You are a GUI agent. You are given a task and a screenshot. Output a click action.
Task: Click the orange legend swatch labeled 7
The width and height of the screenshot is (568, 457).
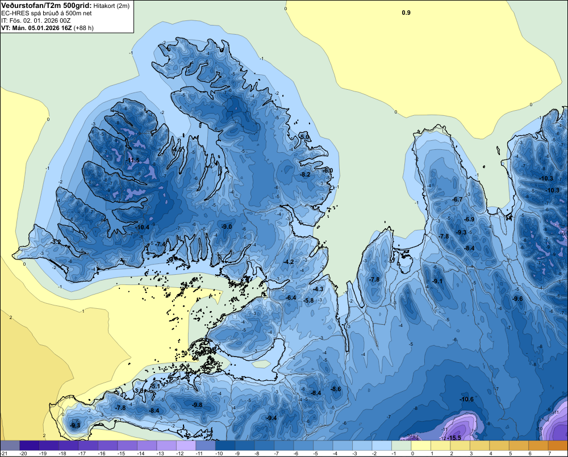pos(558,446)
